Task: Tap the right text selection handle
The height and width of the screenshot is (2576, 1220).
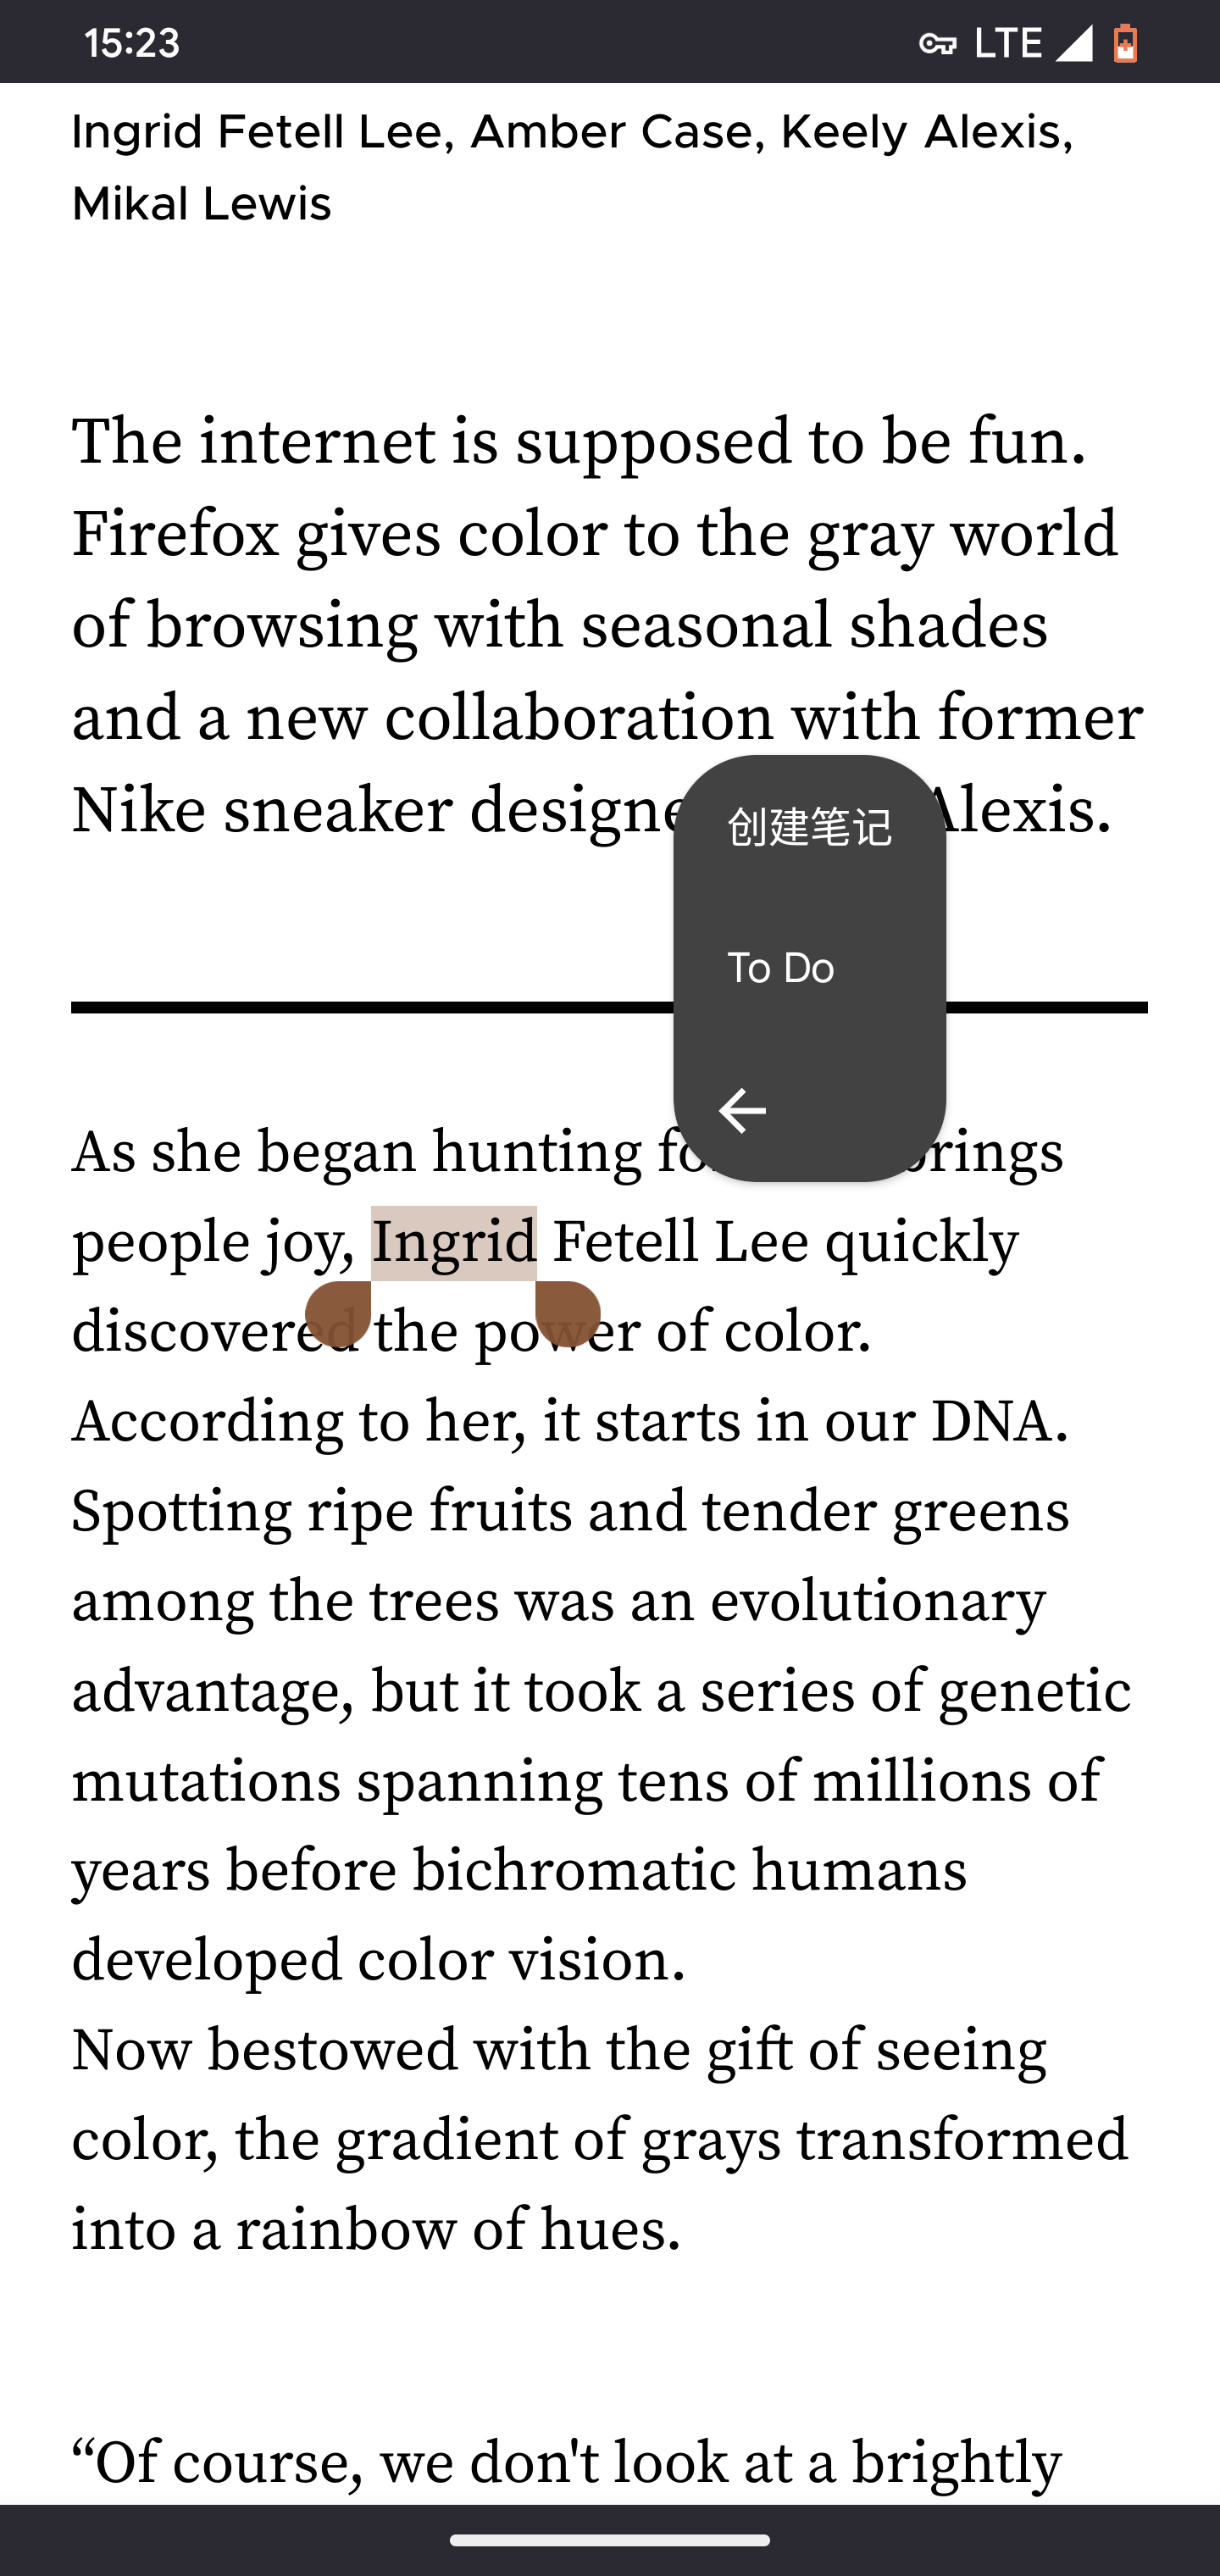Action: pos(567,1312)
